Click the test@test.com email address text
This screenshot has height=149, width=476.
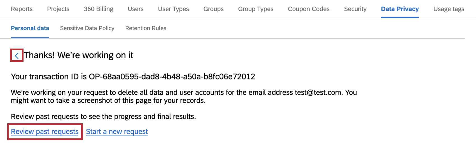click(318, 93)
